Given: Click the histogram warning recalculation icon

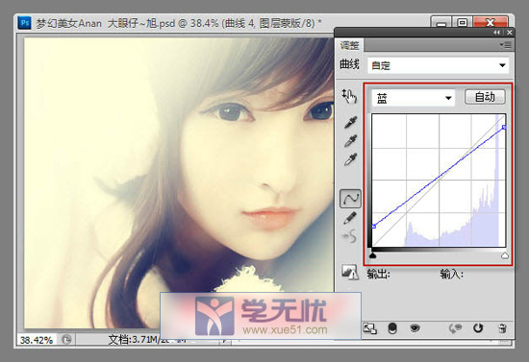Looking at the screenshot, I should tap(350, 272).
